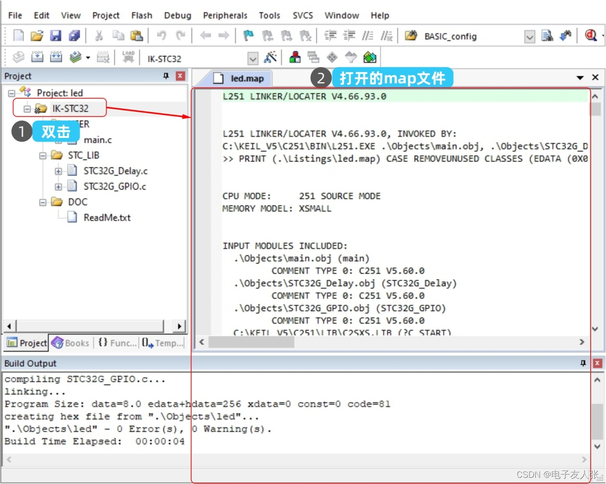
Task: Save all files
Action: tap(74, 36)
